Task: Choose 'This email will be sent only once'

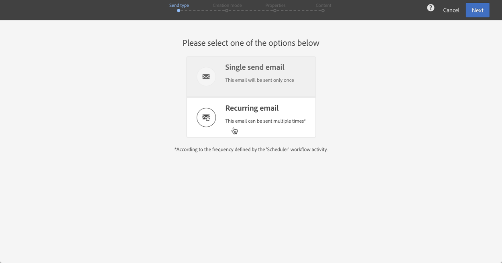Action: tap(260, 80)
